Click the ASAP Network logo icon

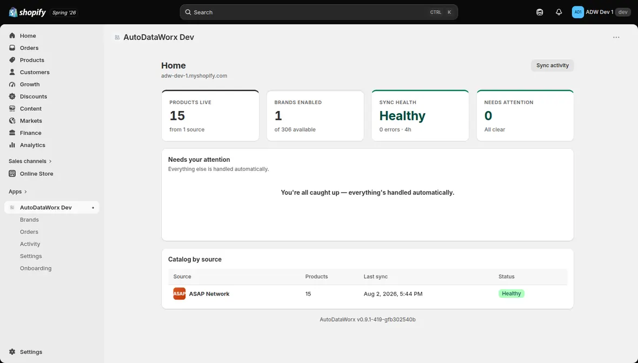tap(180, 293)
